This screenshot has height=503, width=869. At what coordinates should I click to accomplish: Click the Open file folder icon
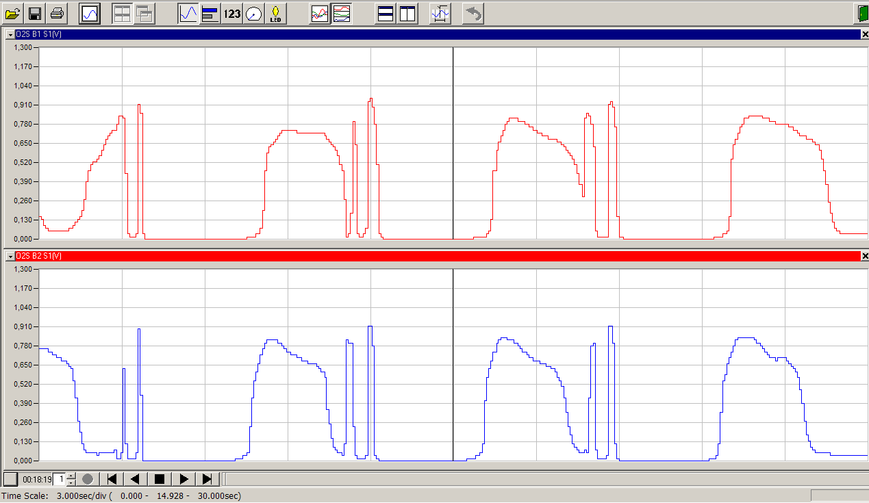point(13,13)
